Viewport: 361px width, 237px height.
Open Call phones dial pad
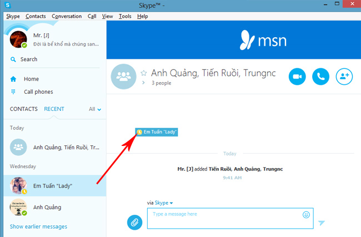pyautogui.click(x=32, y=92)
